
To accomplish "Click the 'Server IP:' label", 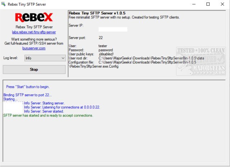I will pos(76,26).
